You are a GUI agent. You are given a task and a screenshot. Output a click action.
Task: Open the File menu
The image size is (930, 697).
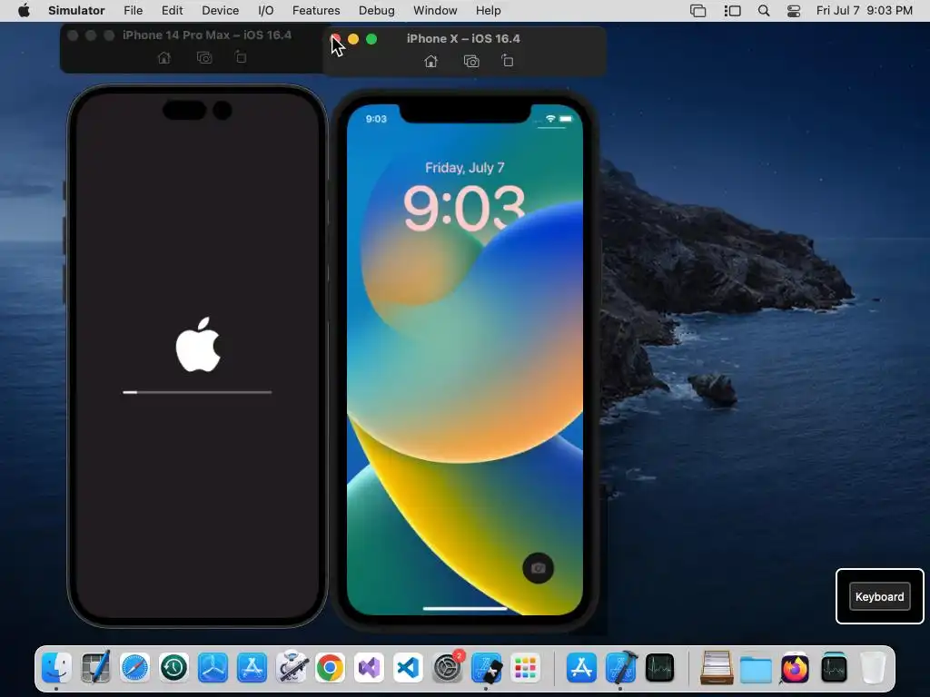point(133,11)
